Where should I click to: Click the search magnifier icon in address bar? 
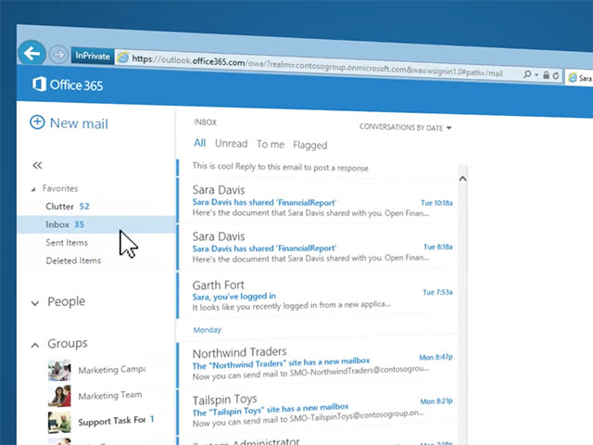(527, 74)
